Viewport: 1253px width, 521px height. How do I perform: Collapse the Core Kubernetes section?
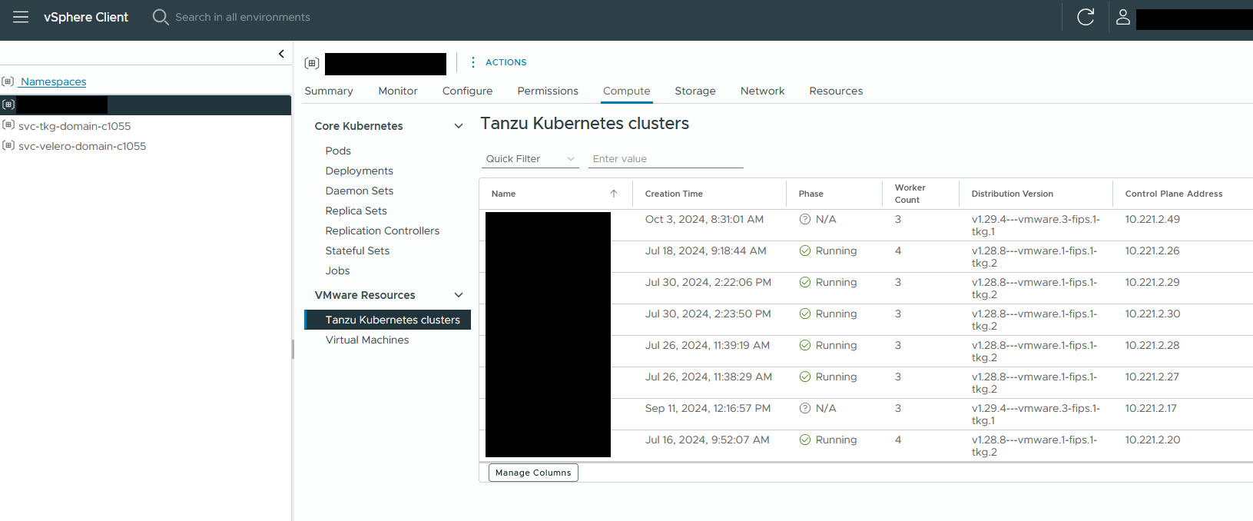click(x=459, y=126)
